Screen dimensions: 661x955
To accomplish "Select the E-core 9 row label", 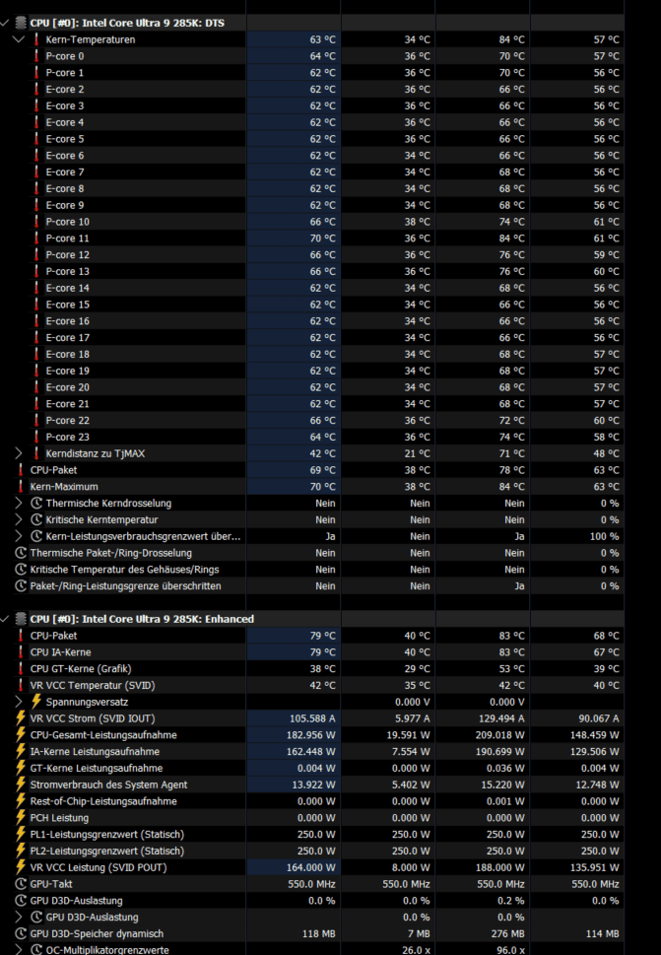I will 65,205.
